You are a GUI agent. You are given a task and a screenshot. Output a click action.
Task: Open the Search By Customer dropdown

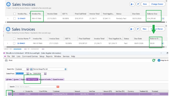pos(28,69)
